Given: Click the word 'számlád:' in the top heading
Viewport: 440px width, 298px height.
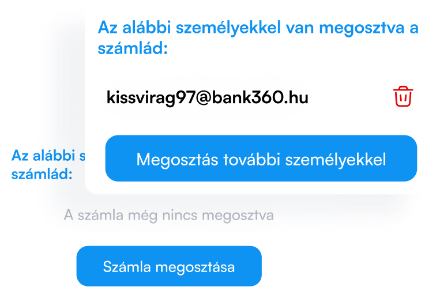Looking at the screenshot, I should [133, 48].
